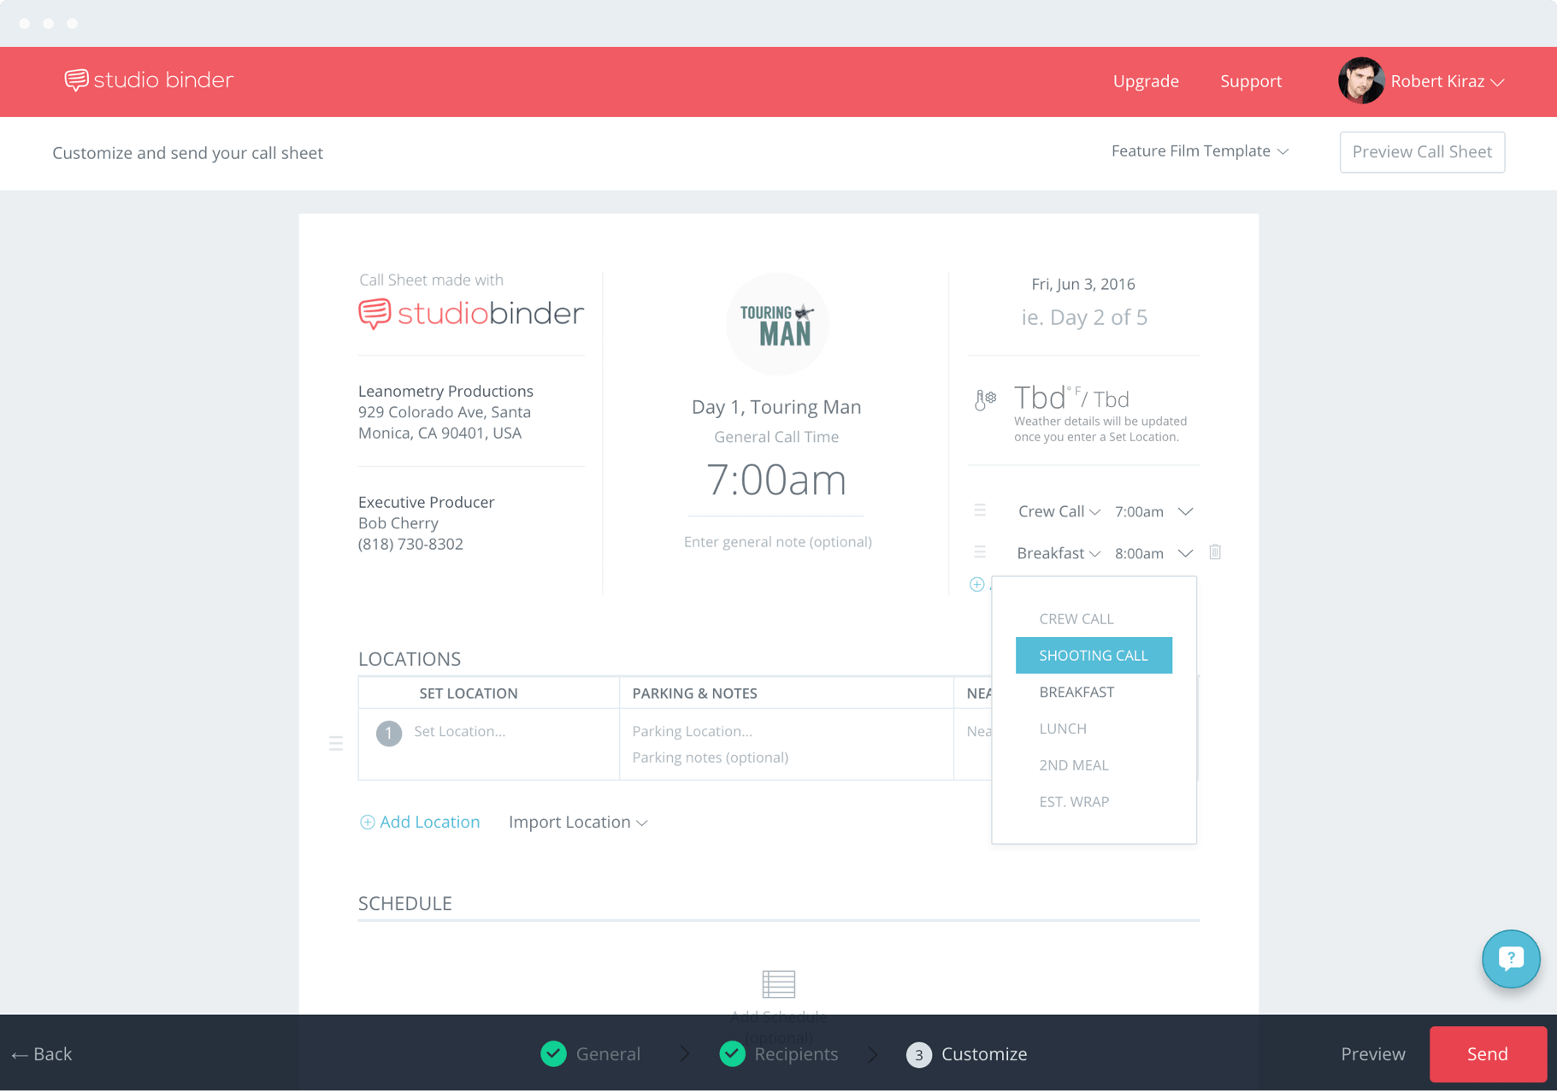Screen dimensions: 1557x1091
Task: Click the general note optional field
Action: point(777,542)
